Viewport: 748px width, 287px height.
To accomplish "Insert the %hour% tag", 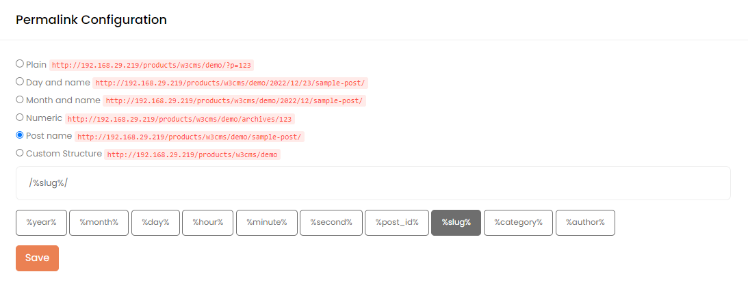I will [207, 223].
